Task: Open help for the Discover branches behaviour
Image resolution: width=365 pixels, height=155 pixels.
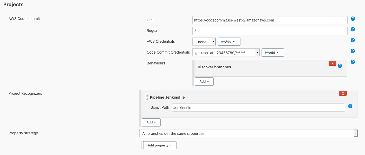Action: [340, 66]
